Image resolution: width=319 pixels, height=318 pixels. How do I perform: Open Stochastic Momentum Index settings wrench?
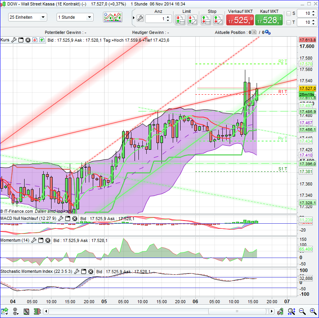coord(77,271)
